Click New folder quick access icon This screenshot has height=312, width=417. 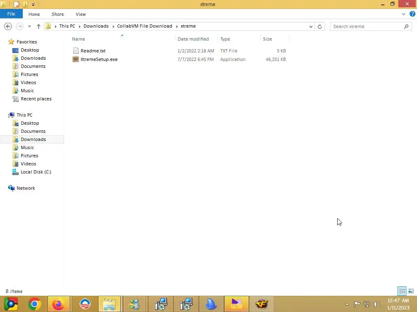[x=25, y=4]
